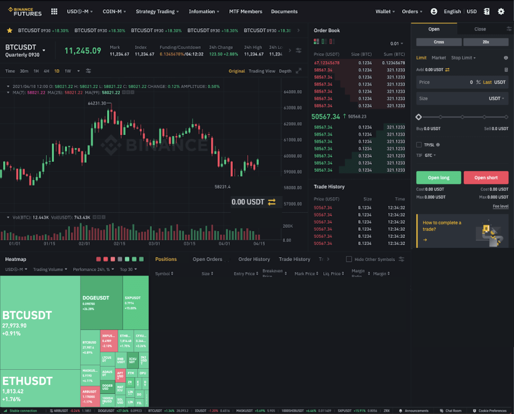Image resolution: width=514 pixels, height=414 pixels.
Task: Open How to complete a trade guide
Action: (462, 231)
